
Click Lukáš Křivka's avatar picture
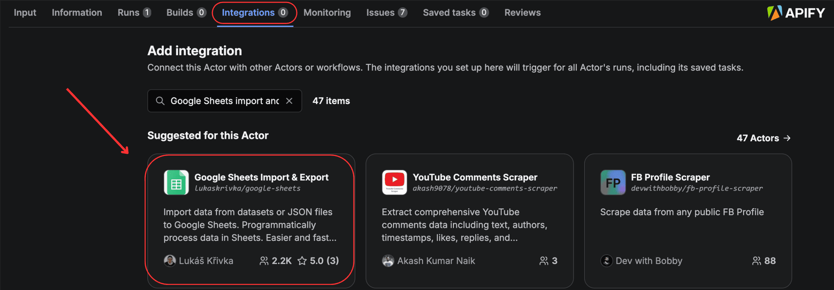click(x=170, y=261)
